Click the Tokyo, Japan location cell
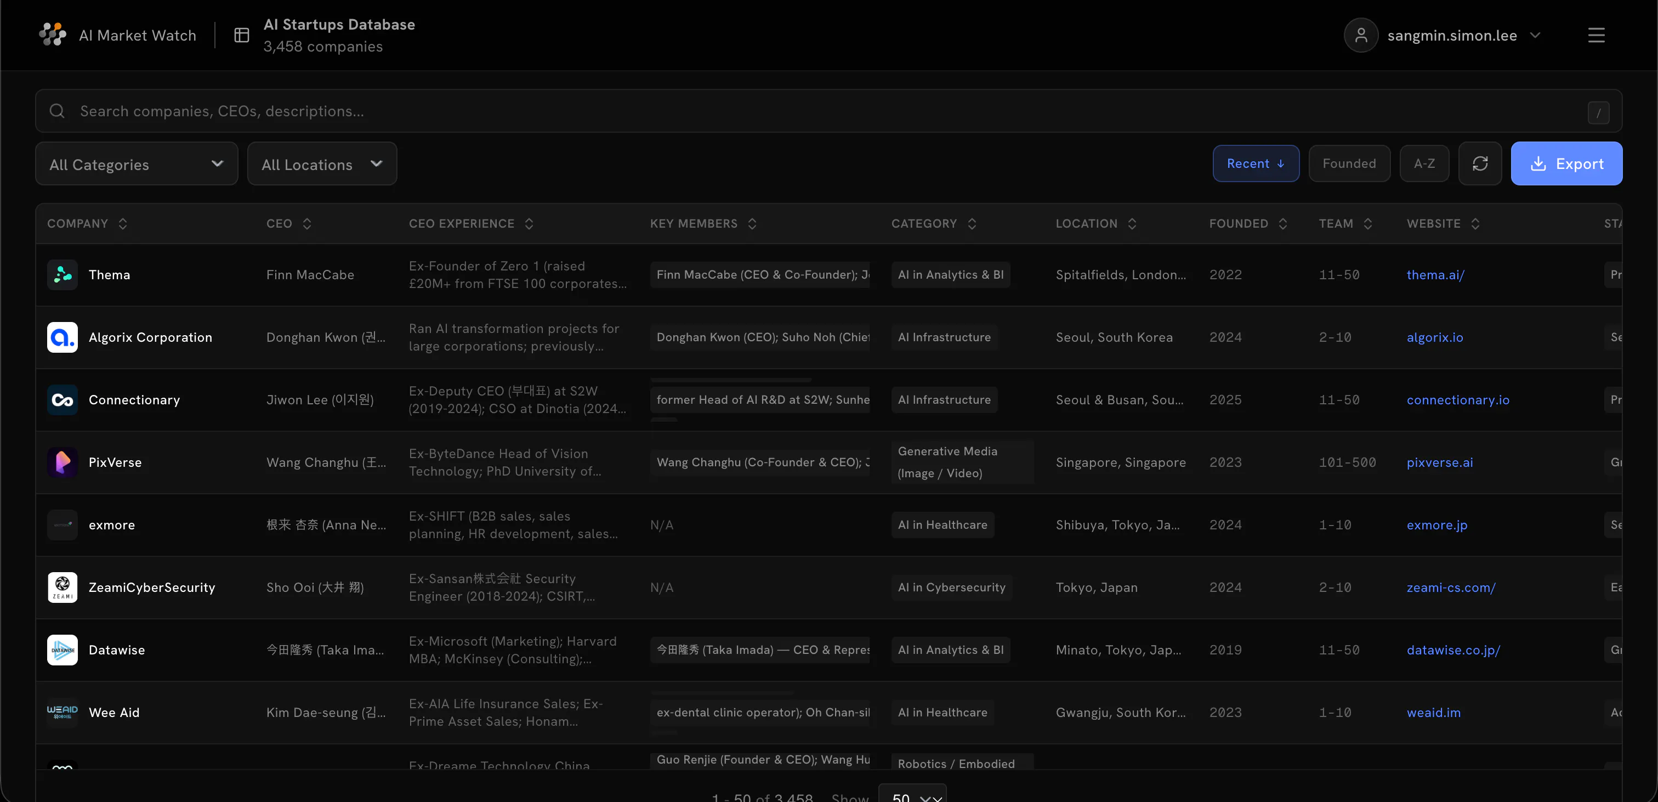 1097,587
